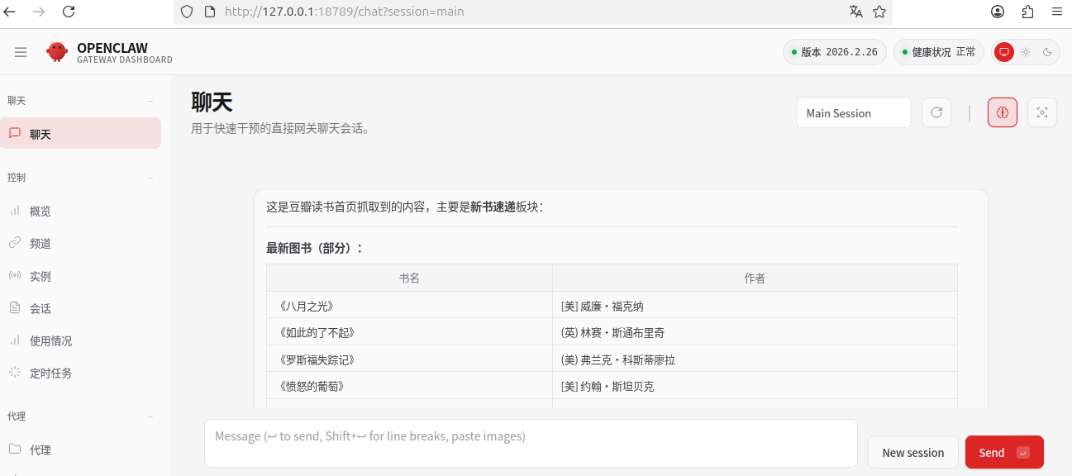This screenshot has height=476, width=1072.
Task: Click the shield tracking protection icon
Action: 187,12
